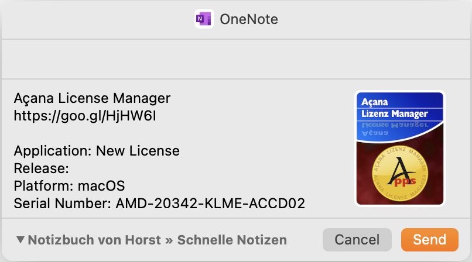Open the Notizbuch von Horst notebook picker
472x262 pixels.
click(x=94, y=240)
